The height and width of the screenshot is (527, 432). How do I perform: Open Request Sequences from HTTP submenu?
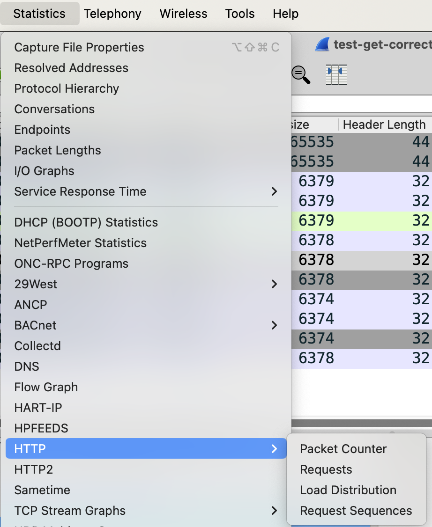click(x=356, y=511)
